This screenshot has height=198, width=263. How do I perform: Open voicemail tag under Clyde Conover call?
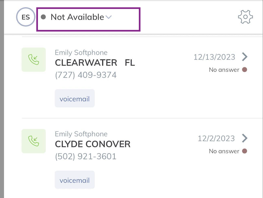75,180
